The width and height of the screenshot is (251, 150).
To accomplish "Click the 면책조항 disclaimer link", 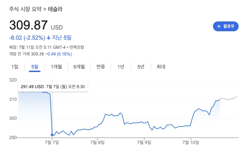I will tap(77, 47).
